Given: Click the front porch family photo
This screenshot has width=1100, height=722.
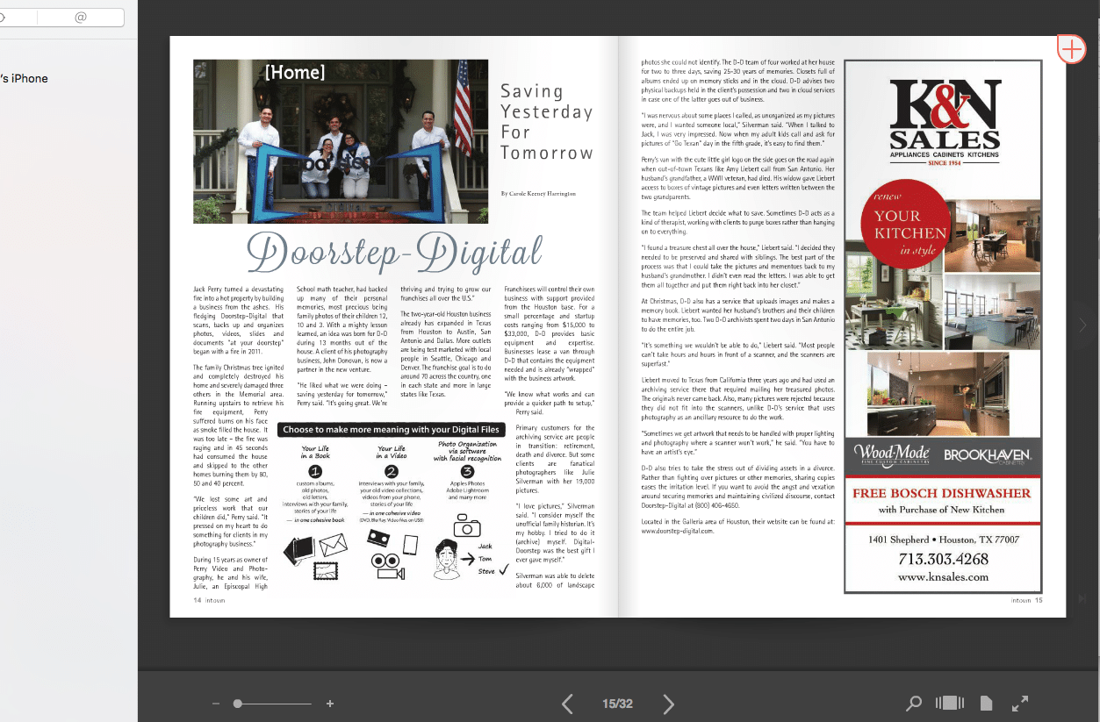Looking at the screenshot, I should (x=341, y=141).
